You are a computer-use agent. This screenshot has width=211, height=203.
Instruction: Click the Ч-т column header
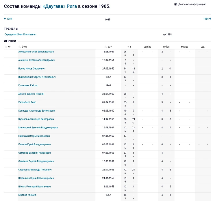(129, 47)
